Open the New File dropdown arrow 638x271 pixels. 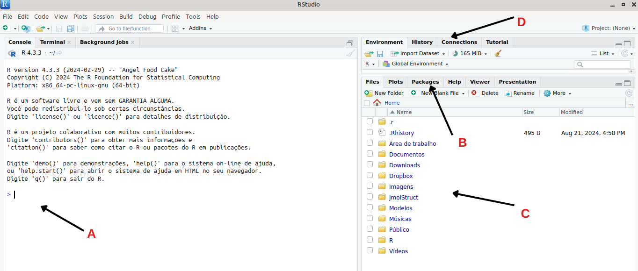pos(15,29)
